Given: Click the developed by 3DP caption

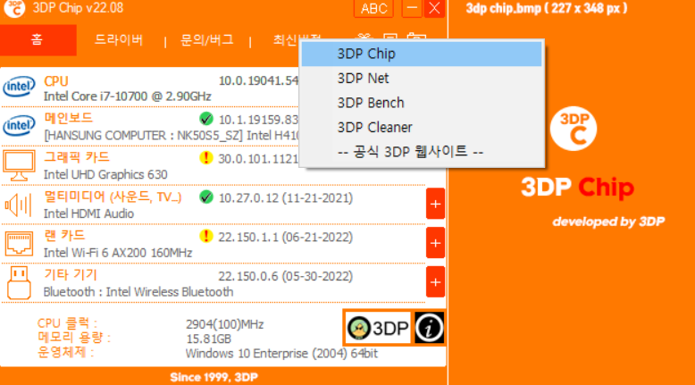Looking at the screenshot, I should tap(608, 222).
